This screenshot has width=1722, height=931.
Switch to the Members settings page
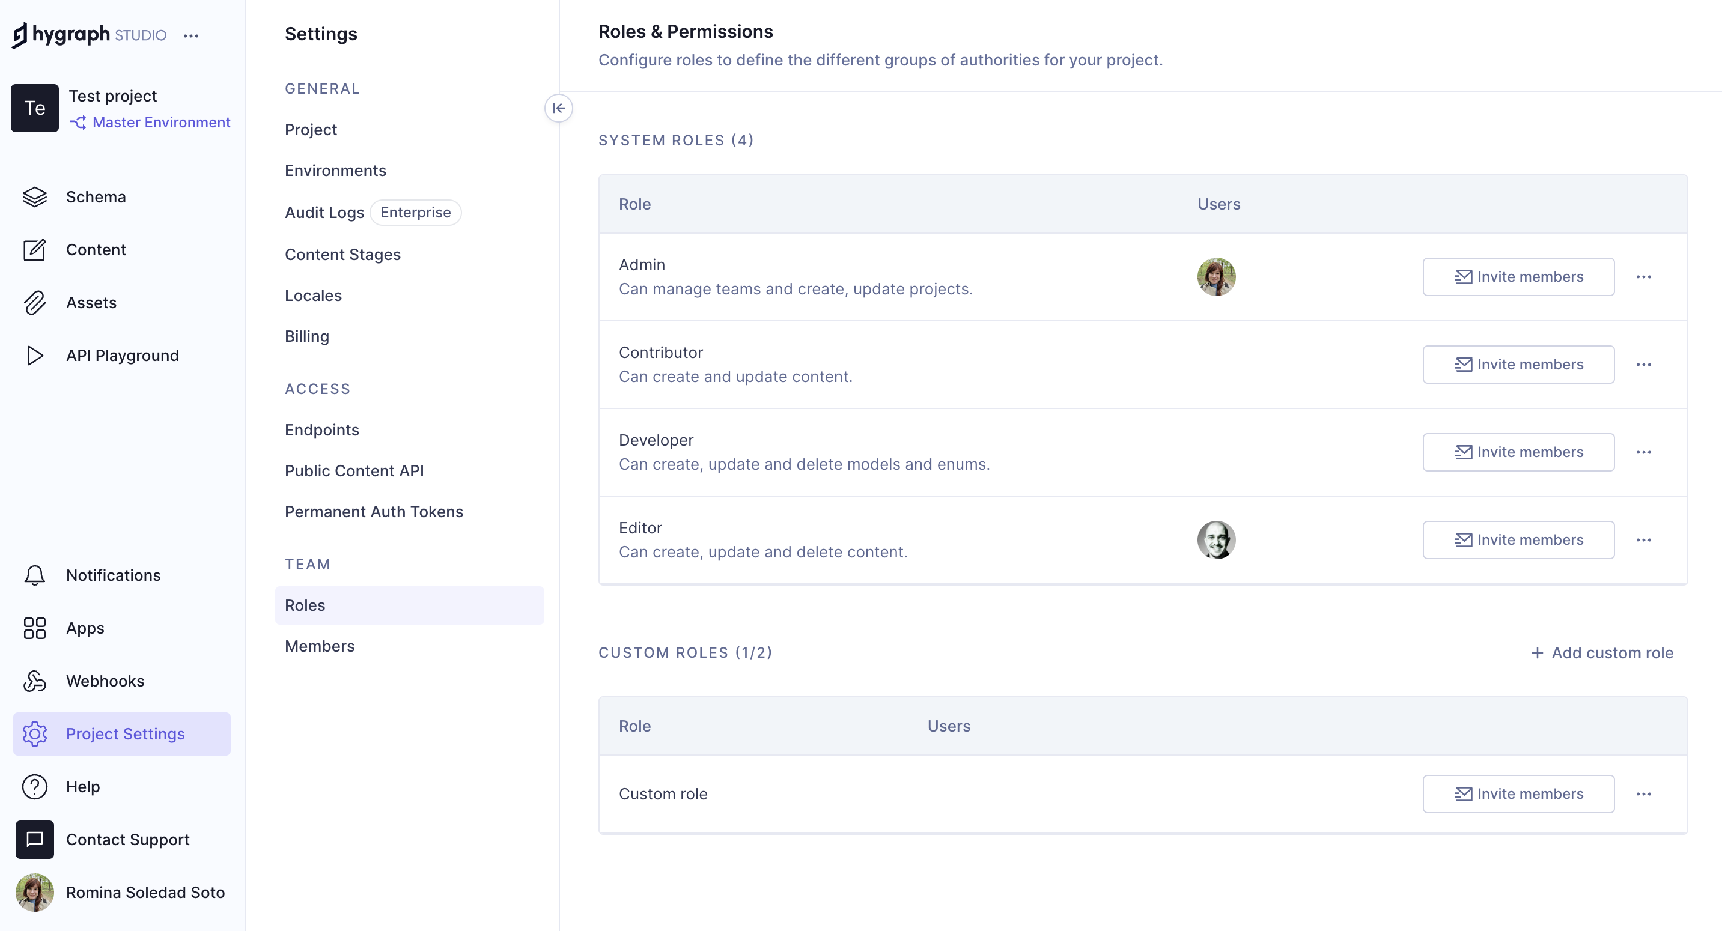[x=320, y=646]
